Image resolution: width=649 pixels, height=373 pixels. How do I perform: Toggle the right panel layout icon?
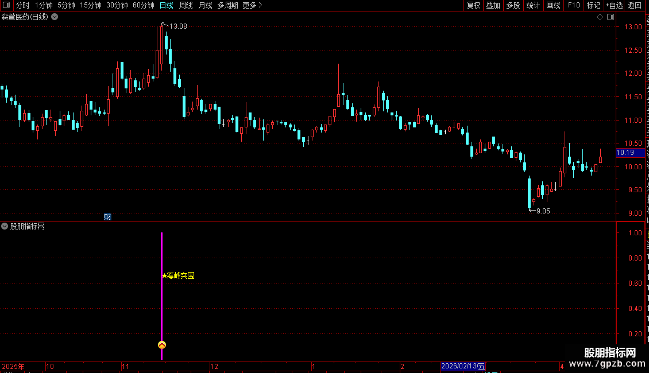coord(611,17)
